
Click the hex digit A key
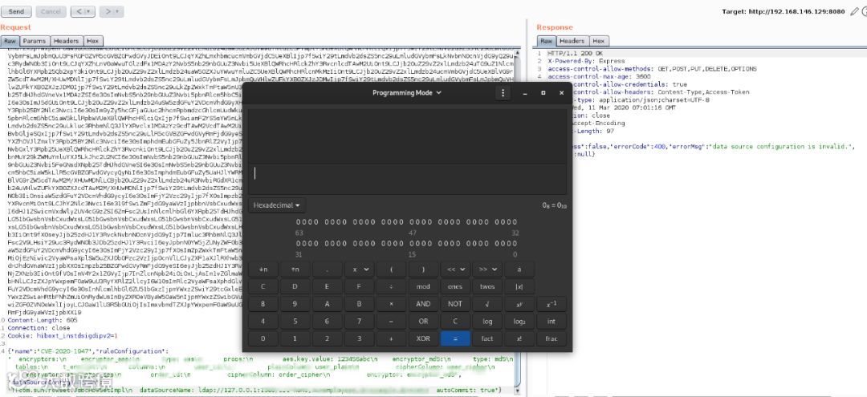(x=328, y=304)
